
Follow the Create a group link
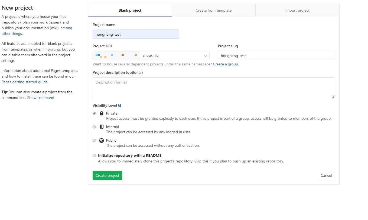pyautogui.click(x=225, y=64)
